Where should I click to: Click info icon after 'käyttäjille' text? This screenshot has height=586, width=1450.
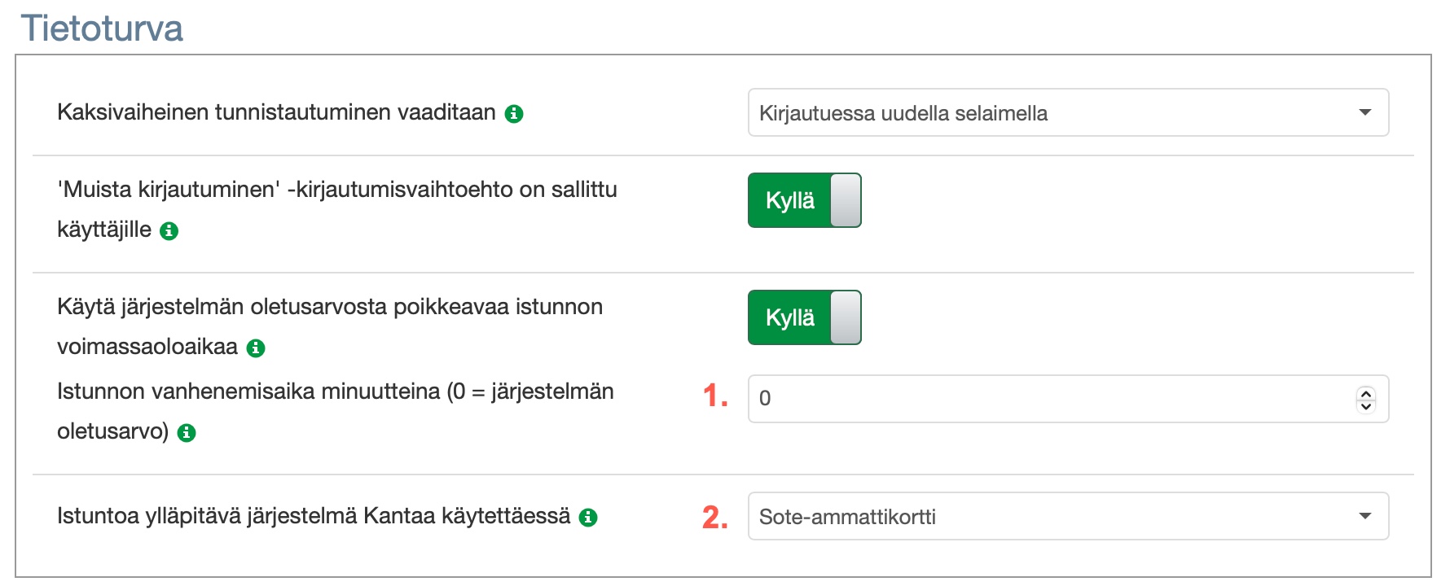(x=169, y=231)
